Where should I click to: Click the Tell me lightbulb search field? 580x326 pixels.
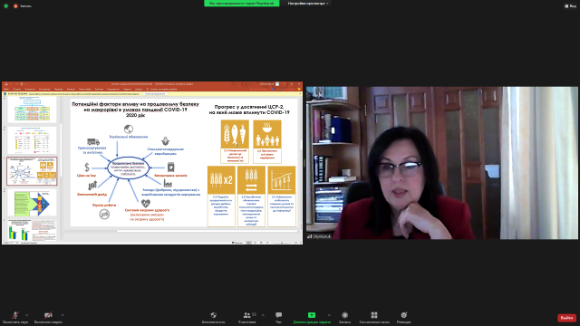pos(162,89)
